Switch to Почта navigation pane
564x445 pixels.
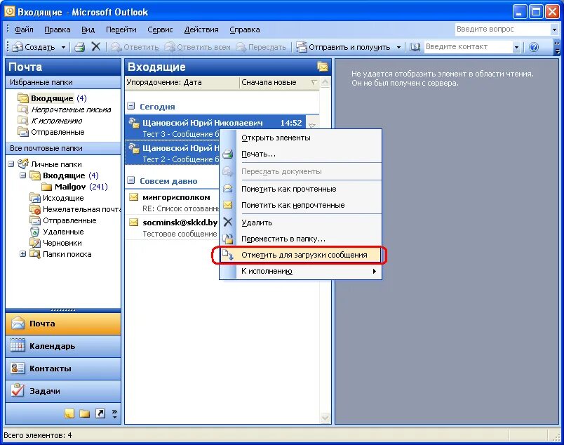pos(63,324)
